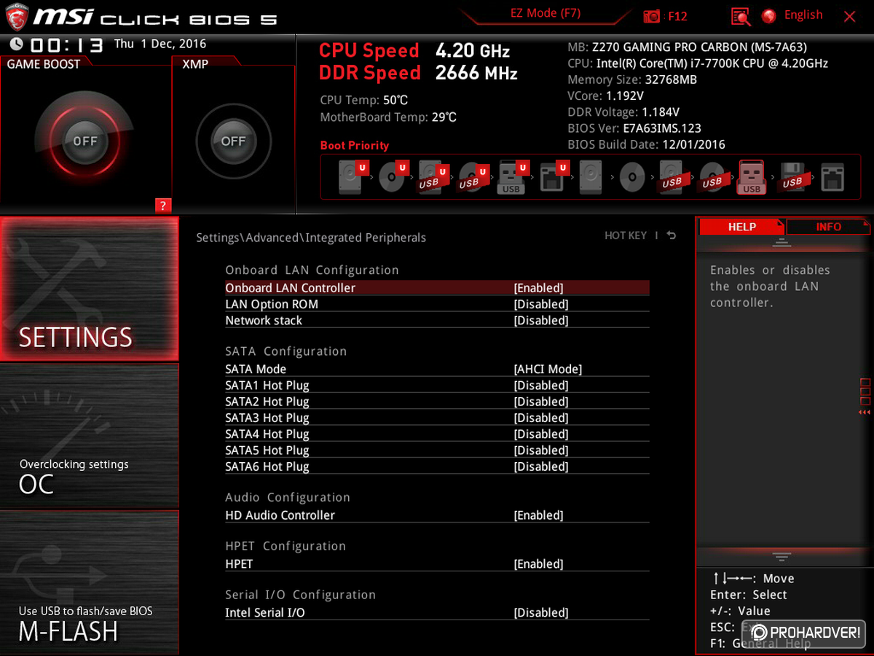Select the HD Audio Controller label
The image size is (874, 656).
(x=280, y=515)
